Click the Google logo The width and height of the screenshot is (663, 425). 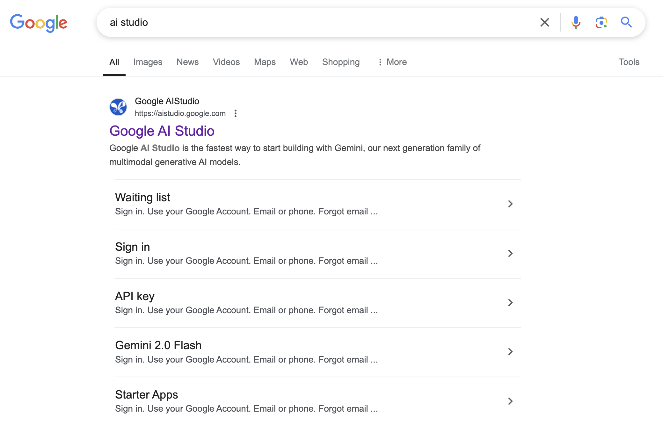click(39, 23)
